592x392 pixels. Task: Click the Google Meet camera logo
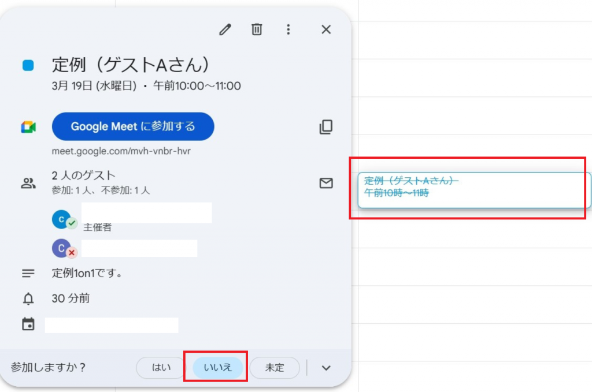[x=28, y=127]
